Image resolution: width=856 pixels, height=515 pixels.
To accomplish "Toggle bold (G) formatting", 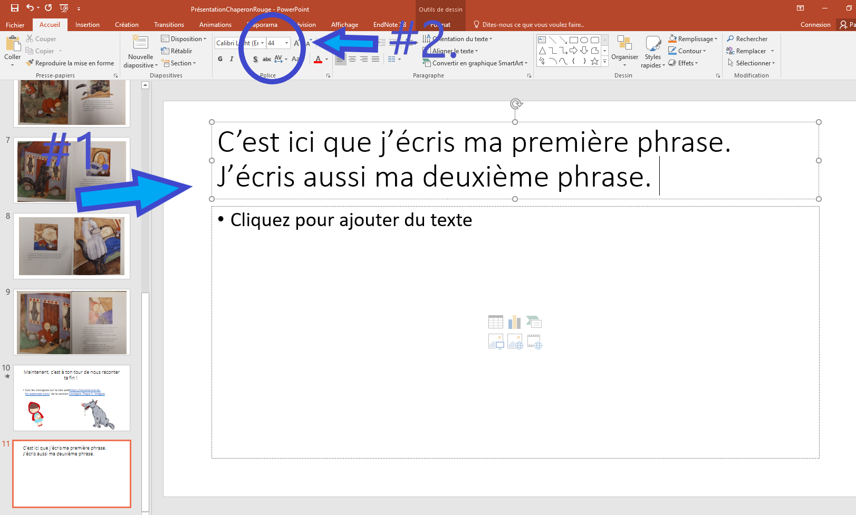I will [220, 59].
